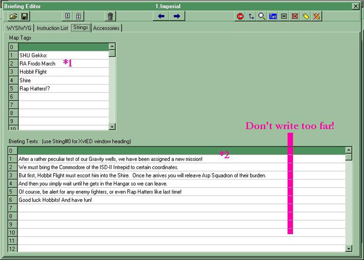Screen dimensions: 364x260
Task: Select briefing text 'But first, Hobbit Flight must escort'
Action: 182,175
